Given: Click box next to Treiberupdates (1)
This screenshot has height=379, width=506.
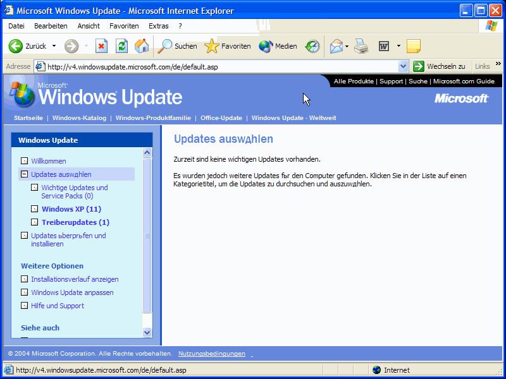Looking at the screenshot, I should pyautogui.click(x=35, y=222).
